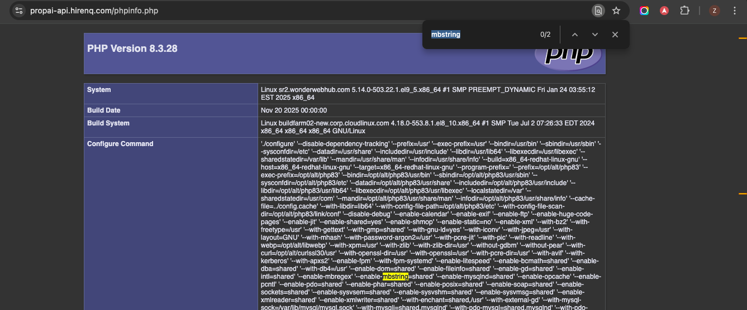Click the find bar search text field

coord(480,35)
